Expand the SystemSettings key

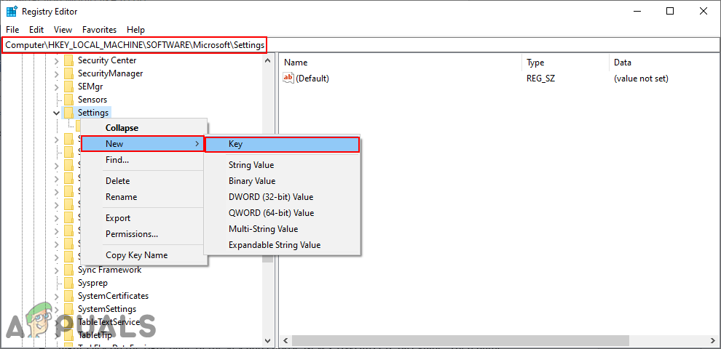click(x=57, y=309)
